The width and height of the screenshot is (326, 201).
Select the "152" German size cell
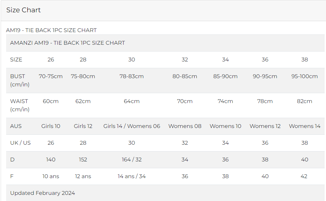click(83, 160)
